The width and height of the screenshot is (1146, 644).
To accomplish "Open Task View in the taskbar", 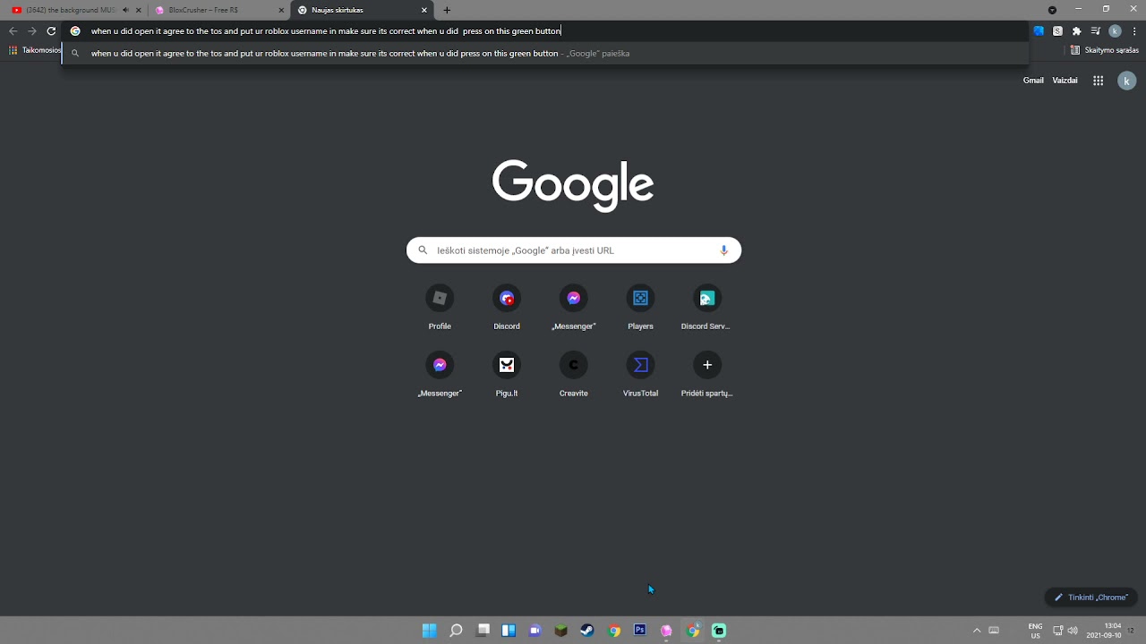I will 483,631.
